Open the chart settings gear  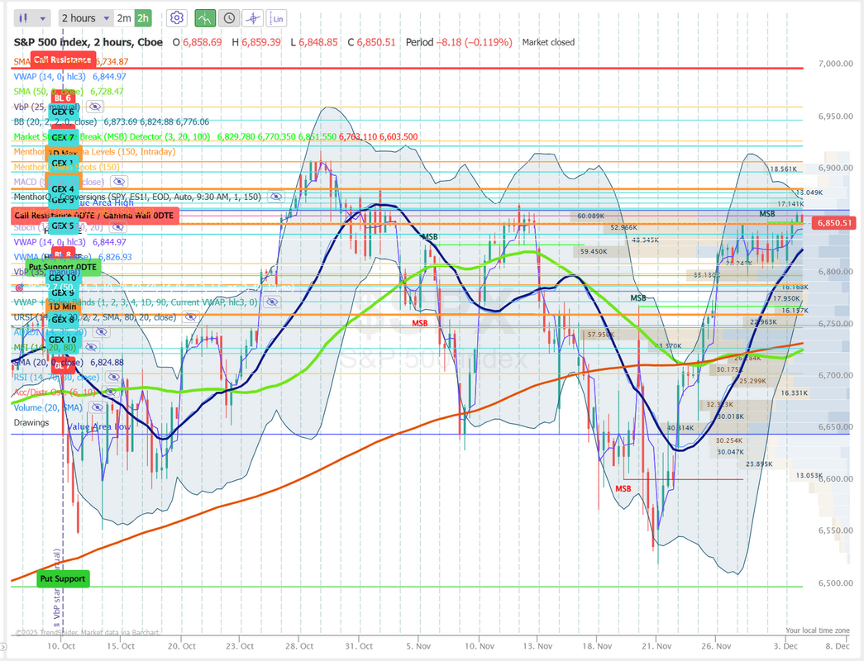pos(176,18)
